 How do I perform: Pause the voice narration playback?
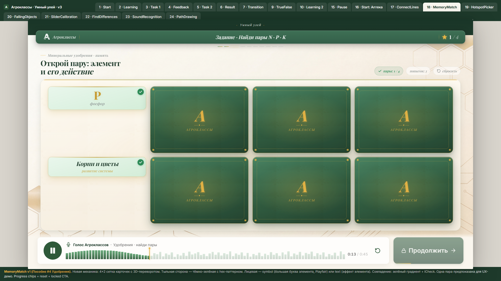pyautogui.click(x=53, y=251)
